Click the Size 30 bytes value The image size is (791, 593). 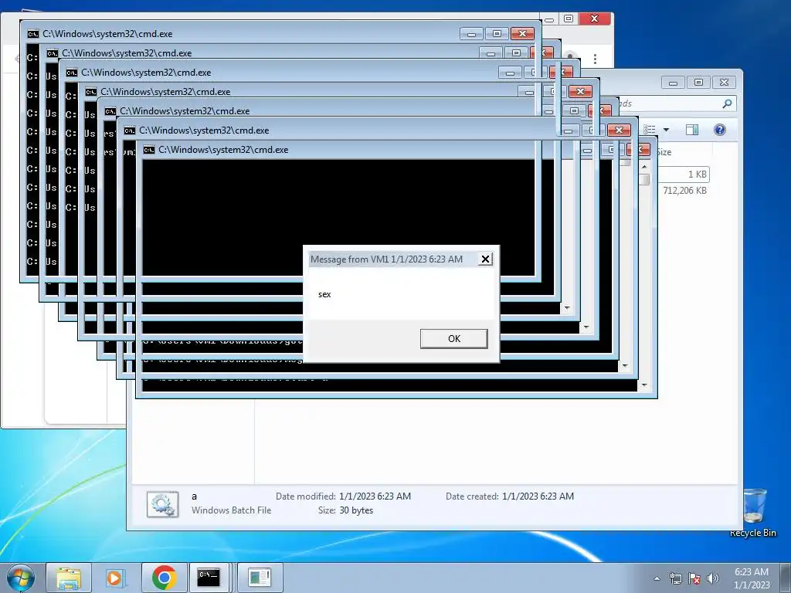356,510
